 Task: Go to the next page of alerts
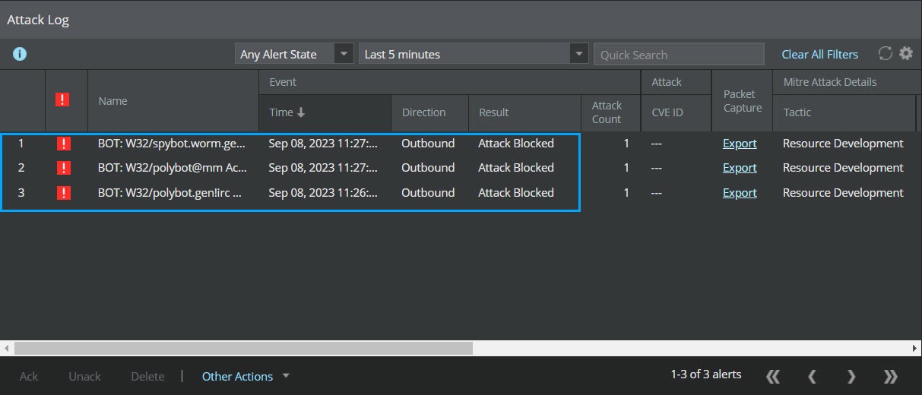click(x=851, y=376)
